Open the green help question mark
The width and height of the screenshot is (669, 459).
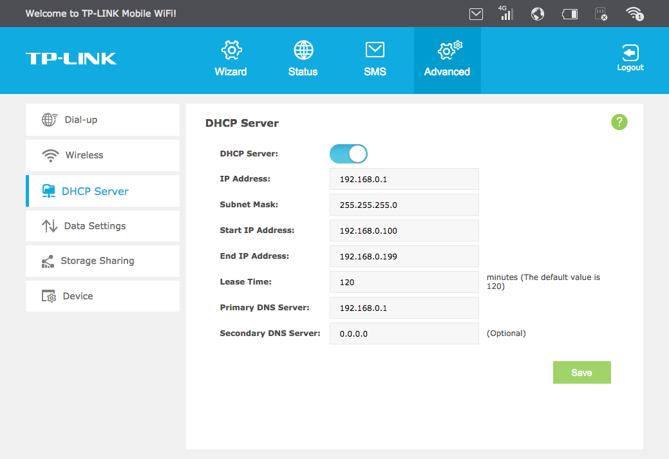click(x=619, y=122)
